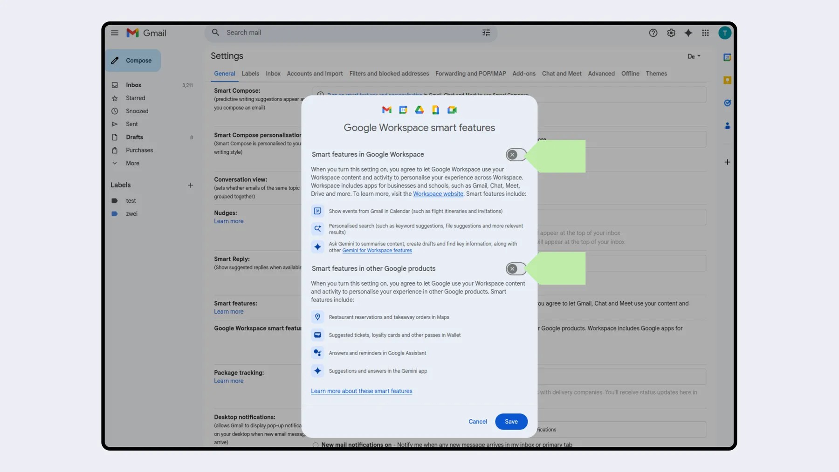The width and height of the screenshot is (839, 472).
Task: Open Keep in the side panel
Action: pyautogui.click(x=727, y=80)
